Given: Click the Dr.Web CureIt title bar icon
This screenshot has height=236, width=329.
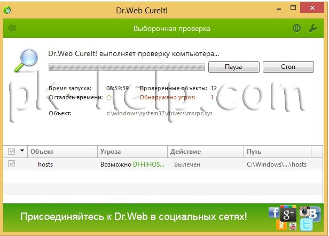Looking at the screenshot, I should tap(7, 10).
